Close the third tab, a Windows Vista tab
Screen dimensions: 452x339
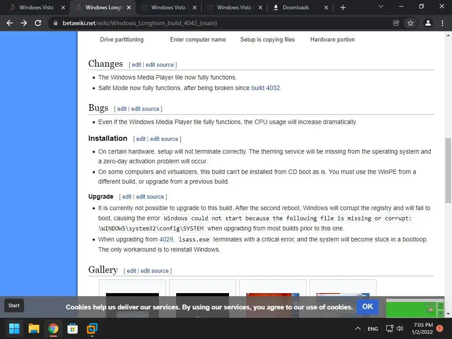tap(195, 8)
